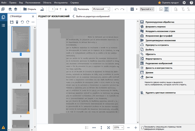Open the settings gear icon
The width and height of the screenshot is (195, 131).
pyautogui.click(x=184, y=2)
